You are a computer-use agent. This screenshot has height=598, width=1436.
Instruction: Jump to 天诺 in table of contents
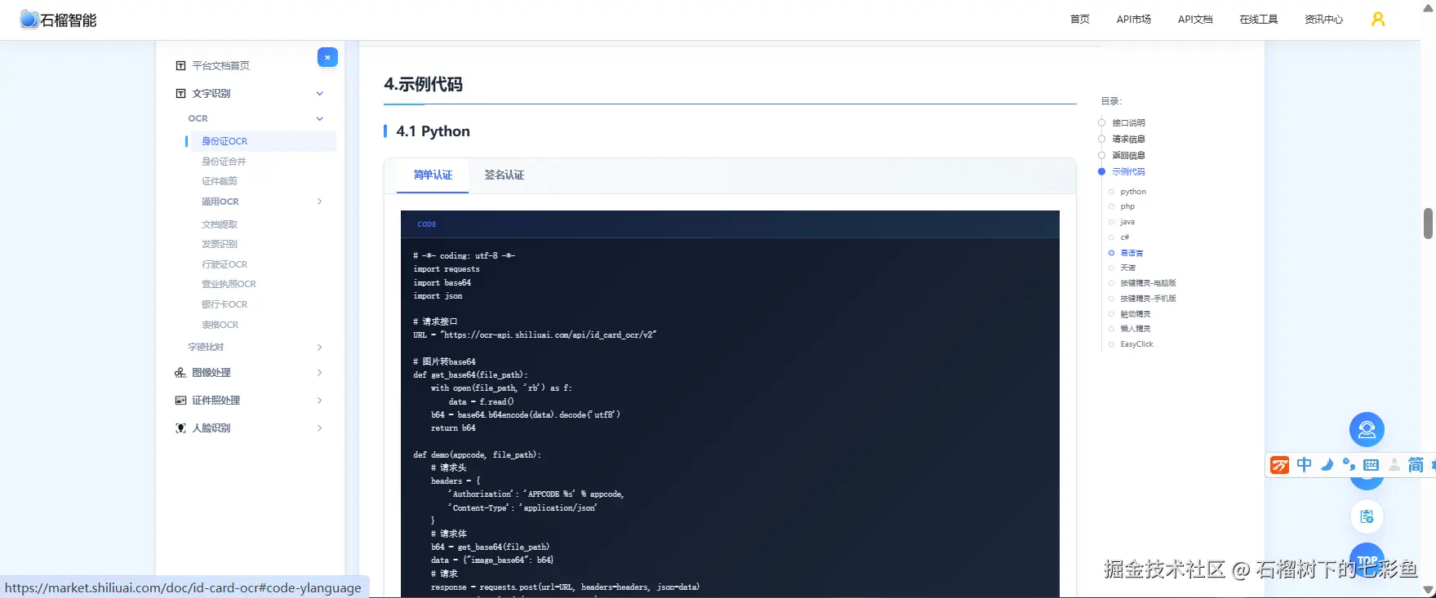pos(1128,268)
